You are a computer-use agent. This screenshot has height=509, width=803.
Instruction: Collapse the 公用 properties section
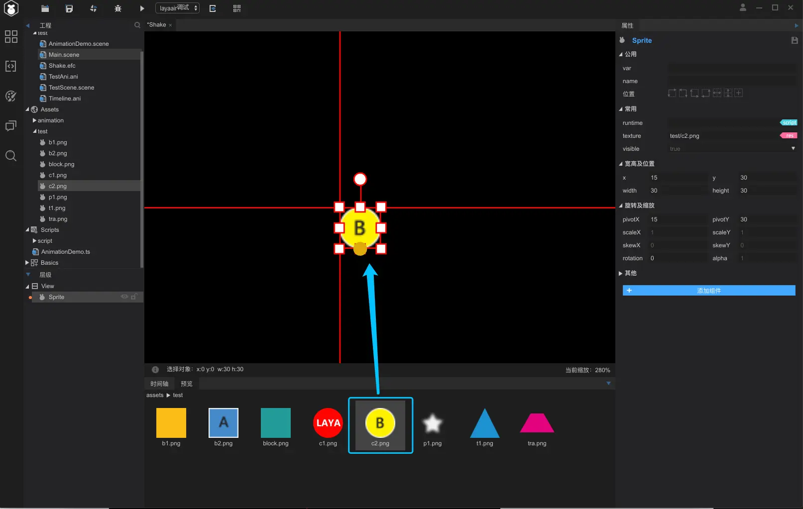pos(621,54)
